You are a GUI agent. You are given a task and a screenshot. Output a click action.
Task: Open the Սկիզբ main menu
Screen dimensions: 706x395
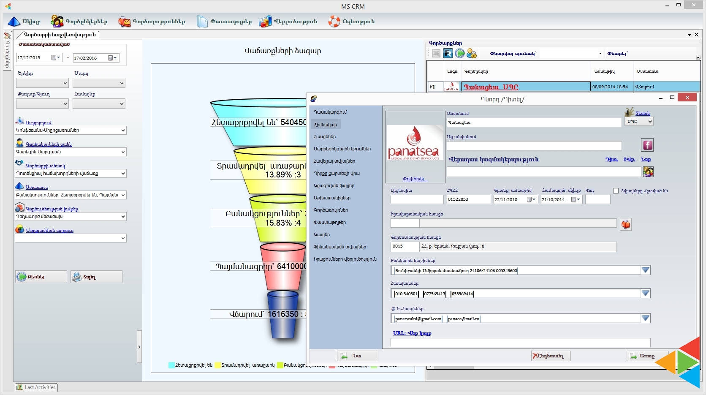click(24, 22)
